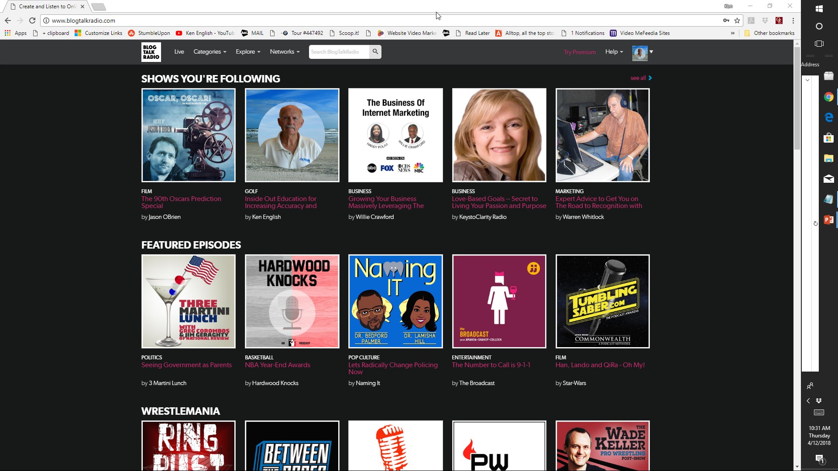Open the touch keyboard tray icon

point(819,413)
